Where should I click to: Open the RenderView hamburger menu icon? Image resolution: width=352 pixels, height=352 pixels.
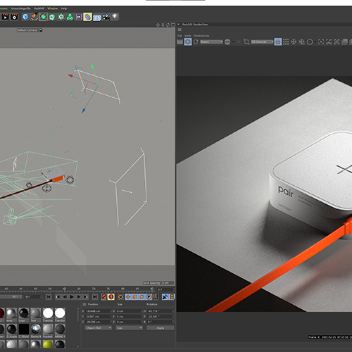point(180,30)
